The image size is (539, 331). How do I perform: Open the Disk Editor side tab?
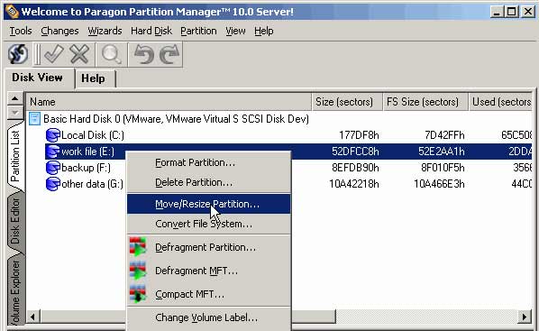tap(15, 221)
